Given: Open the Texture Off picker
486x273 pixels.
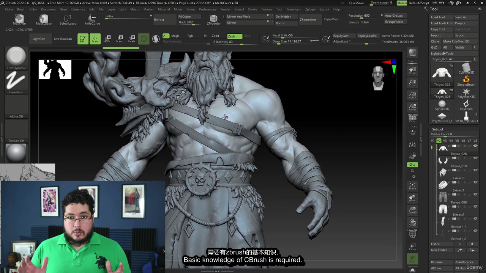Looking at the screenshot, I should pos(16,131).
